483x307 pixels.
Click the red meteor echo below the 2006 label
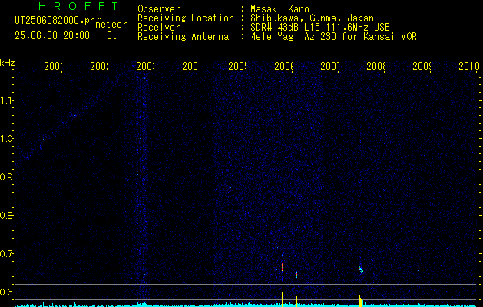point(282,266)
